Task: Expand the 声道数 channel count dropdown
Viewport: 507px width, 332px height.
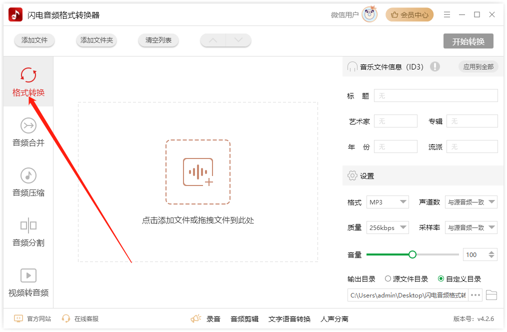Action: tap(471, 202)
